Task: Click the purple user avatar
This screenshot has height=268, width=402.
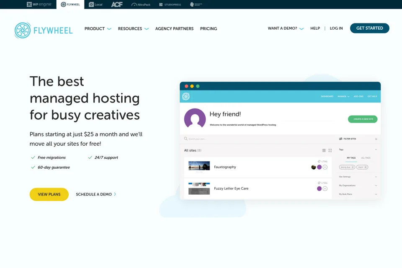Action: coord(195,118)
